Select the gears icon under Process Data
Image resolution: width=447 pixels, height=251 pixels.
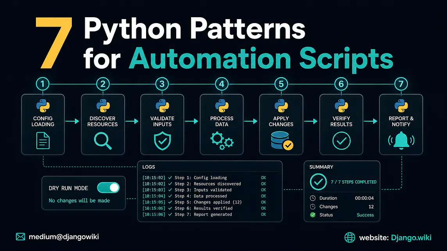pyautogui.click(x=222, y=141)
